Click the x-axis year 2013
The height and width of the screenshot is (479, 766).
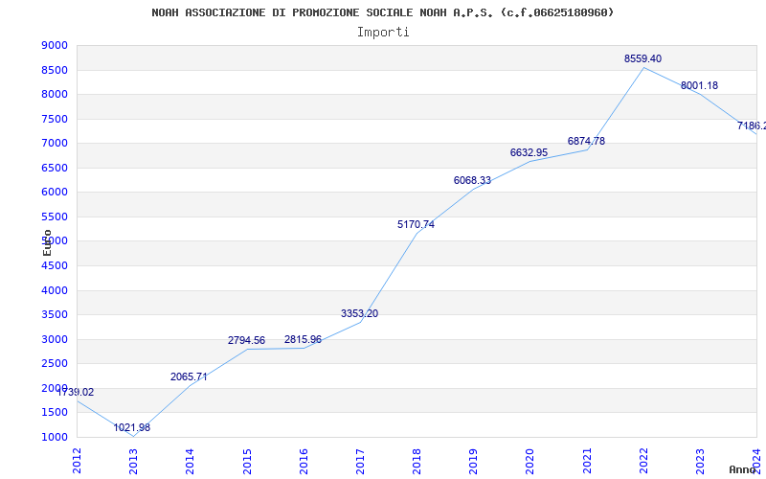(133, 461)
